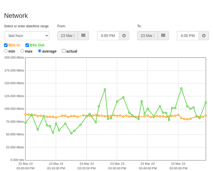Click the 150.000 Mbits axis label
This screenshot has height=171, width=213.
point(14,83)
